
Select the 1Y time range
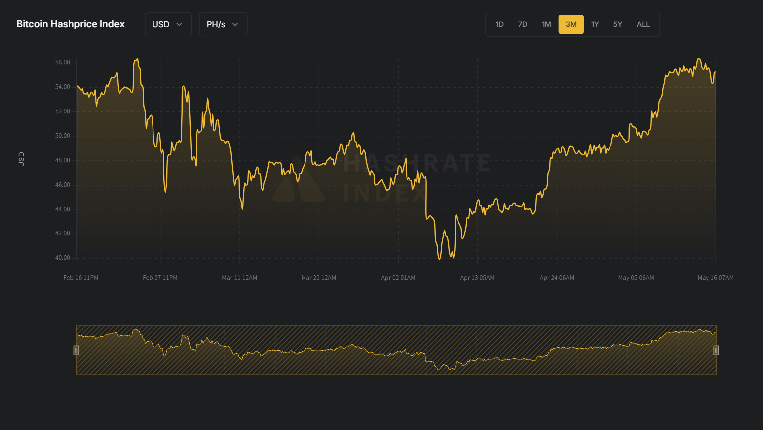click(595, 24)
